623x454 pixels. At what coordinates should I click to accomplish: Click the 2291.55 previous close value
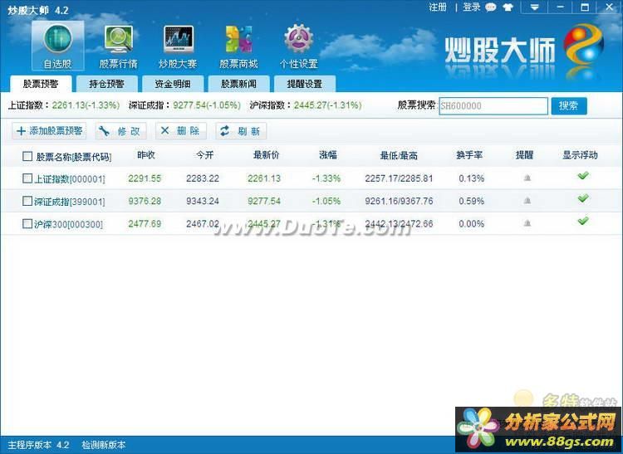(145, 178)
